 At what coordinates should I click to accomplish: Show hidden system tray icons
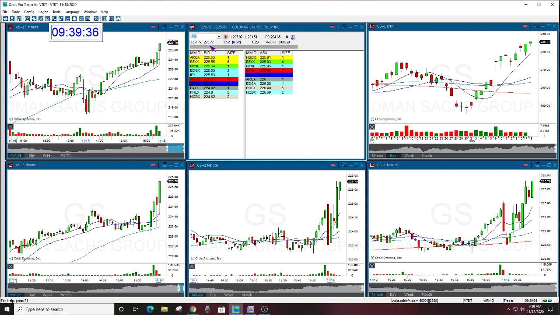(508, 309)
